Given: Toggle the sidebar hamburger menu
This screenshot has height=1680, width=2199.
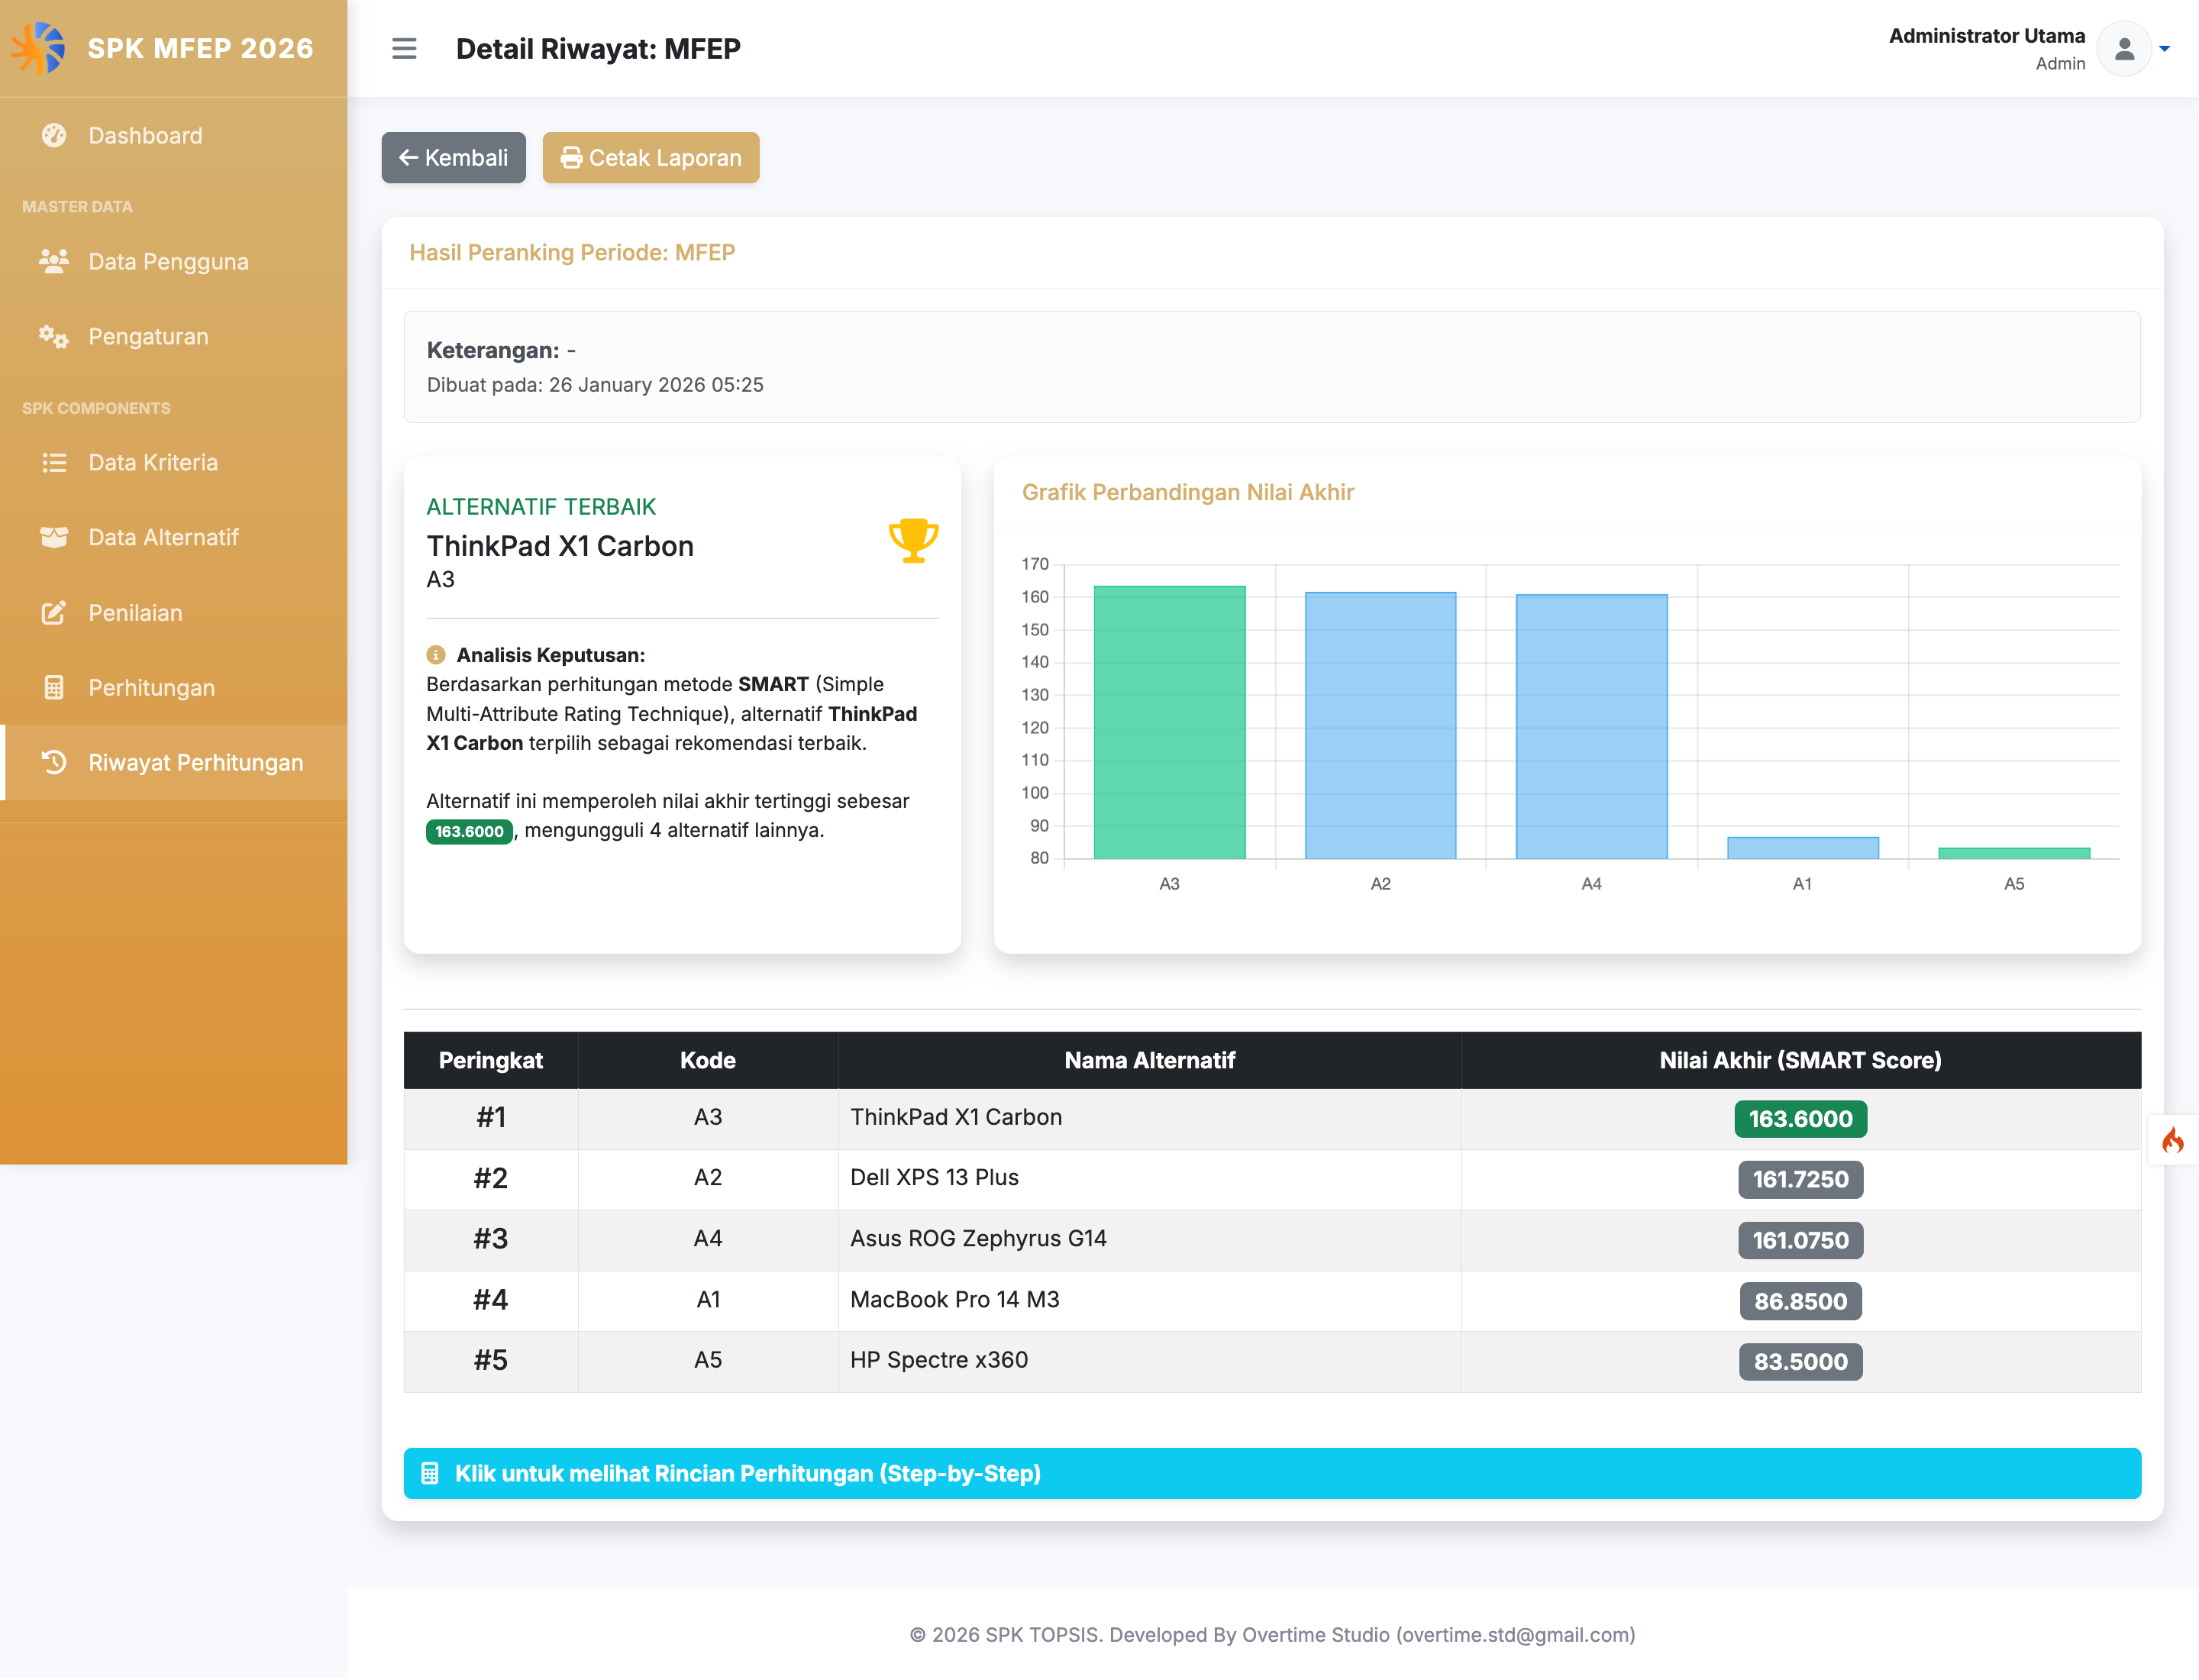Looking at the screenshot, I should click(404, 48).
